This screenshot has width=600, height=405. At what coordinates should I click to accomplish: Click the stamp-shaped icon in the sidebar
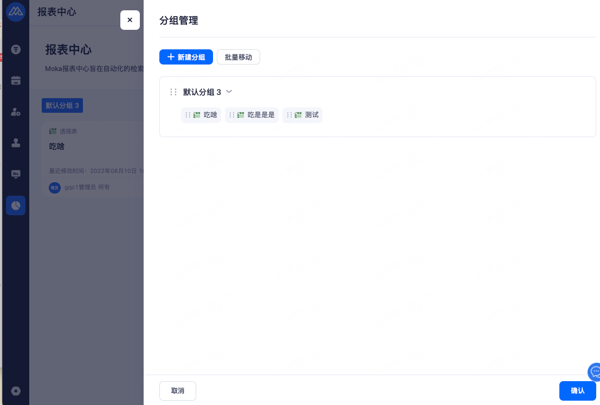16,143
